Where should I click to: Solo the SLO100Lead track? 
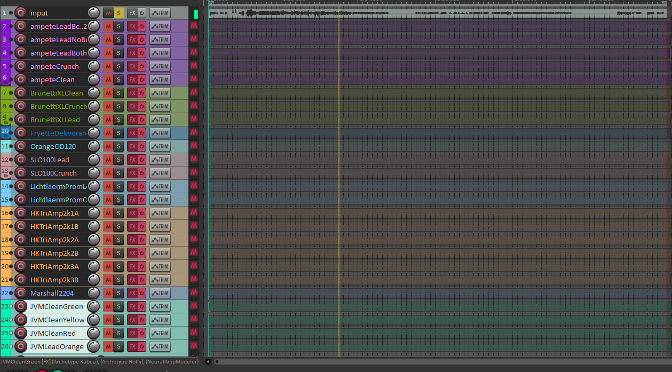[118, 160]
